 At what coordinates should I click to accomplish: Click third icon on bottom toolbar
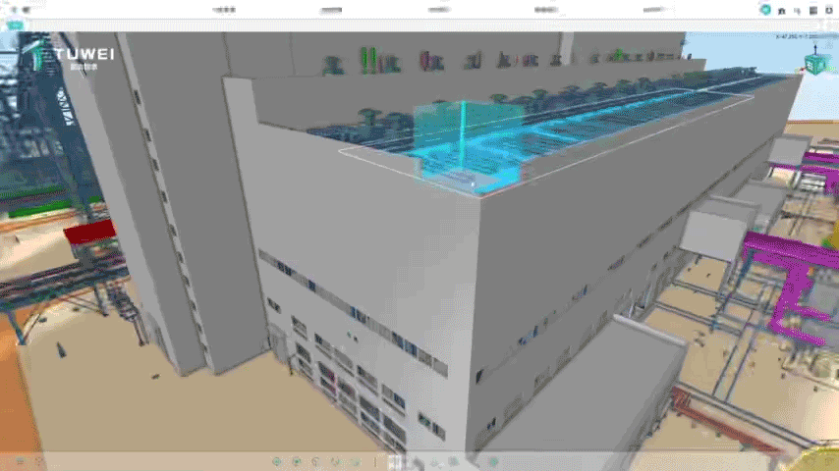[315, 461]
